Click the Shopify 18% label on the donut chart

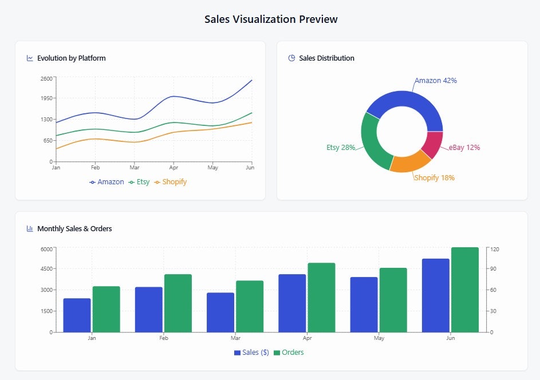(x=434, y=178)
